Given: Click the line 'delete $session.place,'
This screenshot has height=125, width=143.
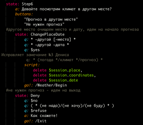Looking at the screenshot, I should click(58, 70).
